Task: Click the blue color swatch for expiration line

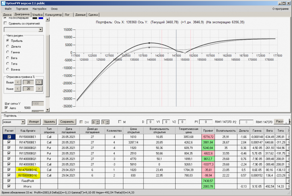Action: [x=41, y=18]
